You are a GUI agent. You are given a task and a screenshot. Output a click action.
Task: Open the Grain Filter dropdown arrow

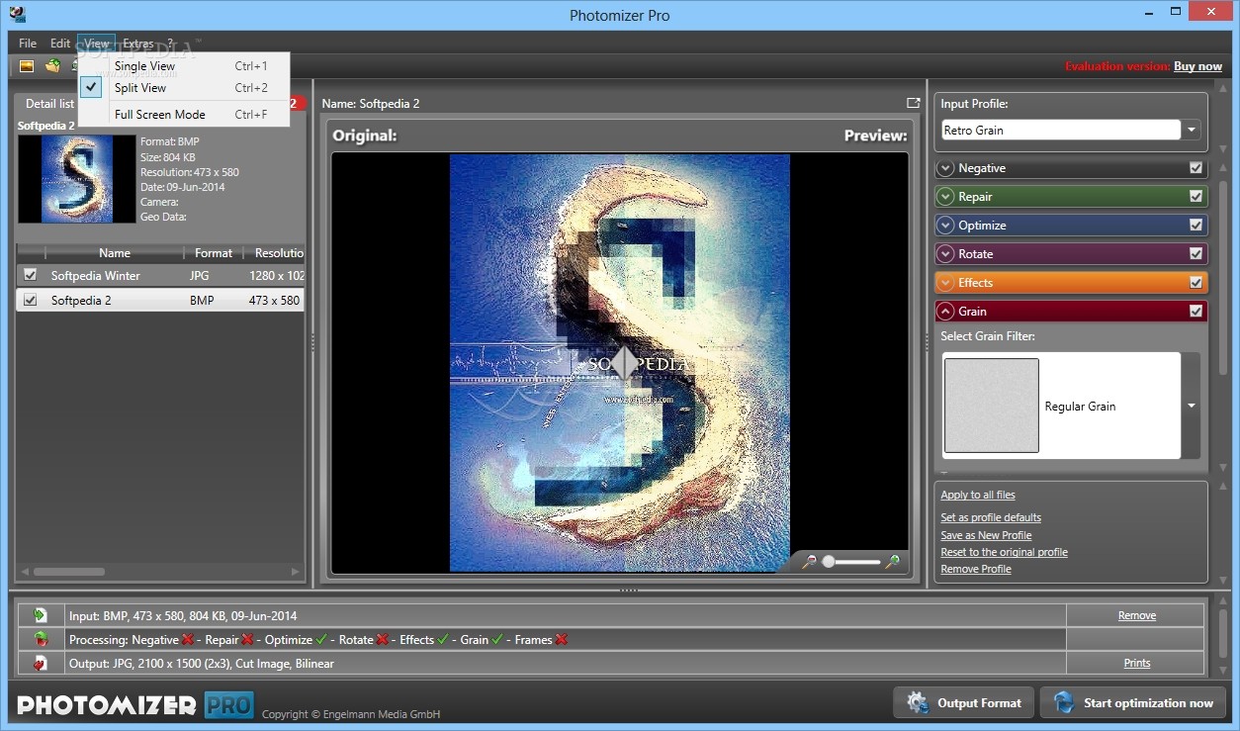(x=1192, y=406)
